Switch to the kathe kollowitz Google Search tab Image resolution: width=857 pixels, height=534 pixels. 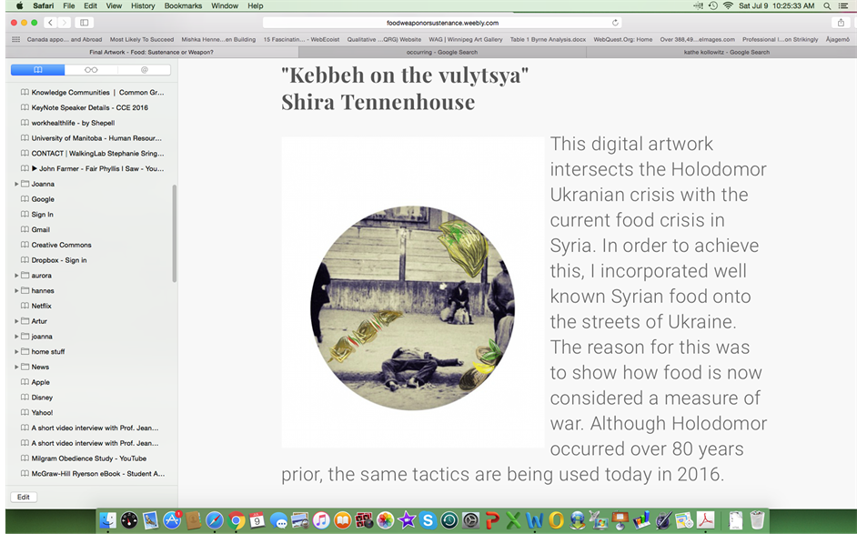click(726, 53)
